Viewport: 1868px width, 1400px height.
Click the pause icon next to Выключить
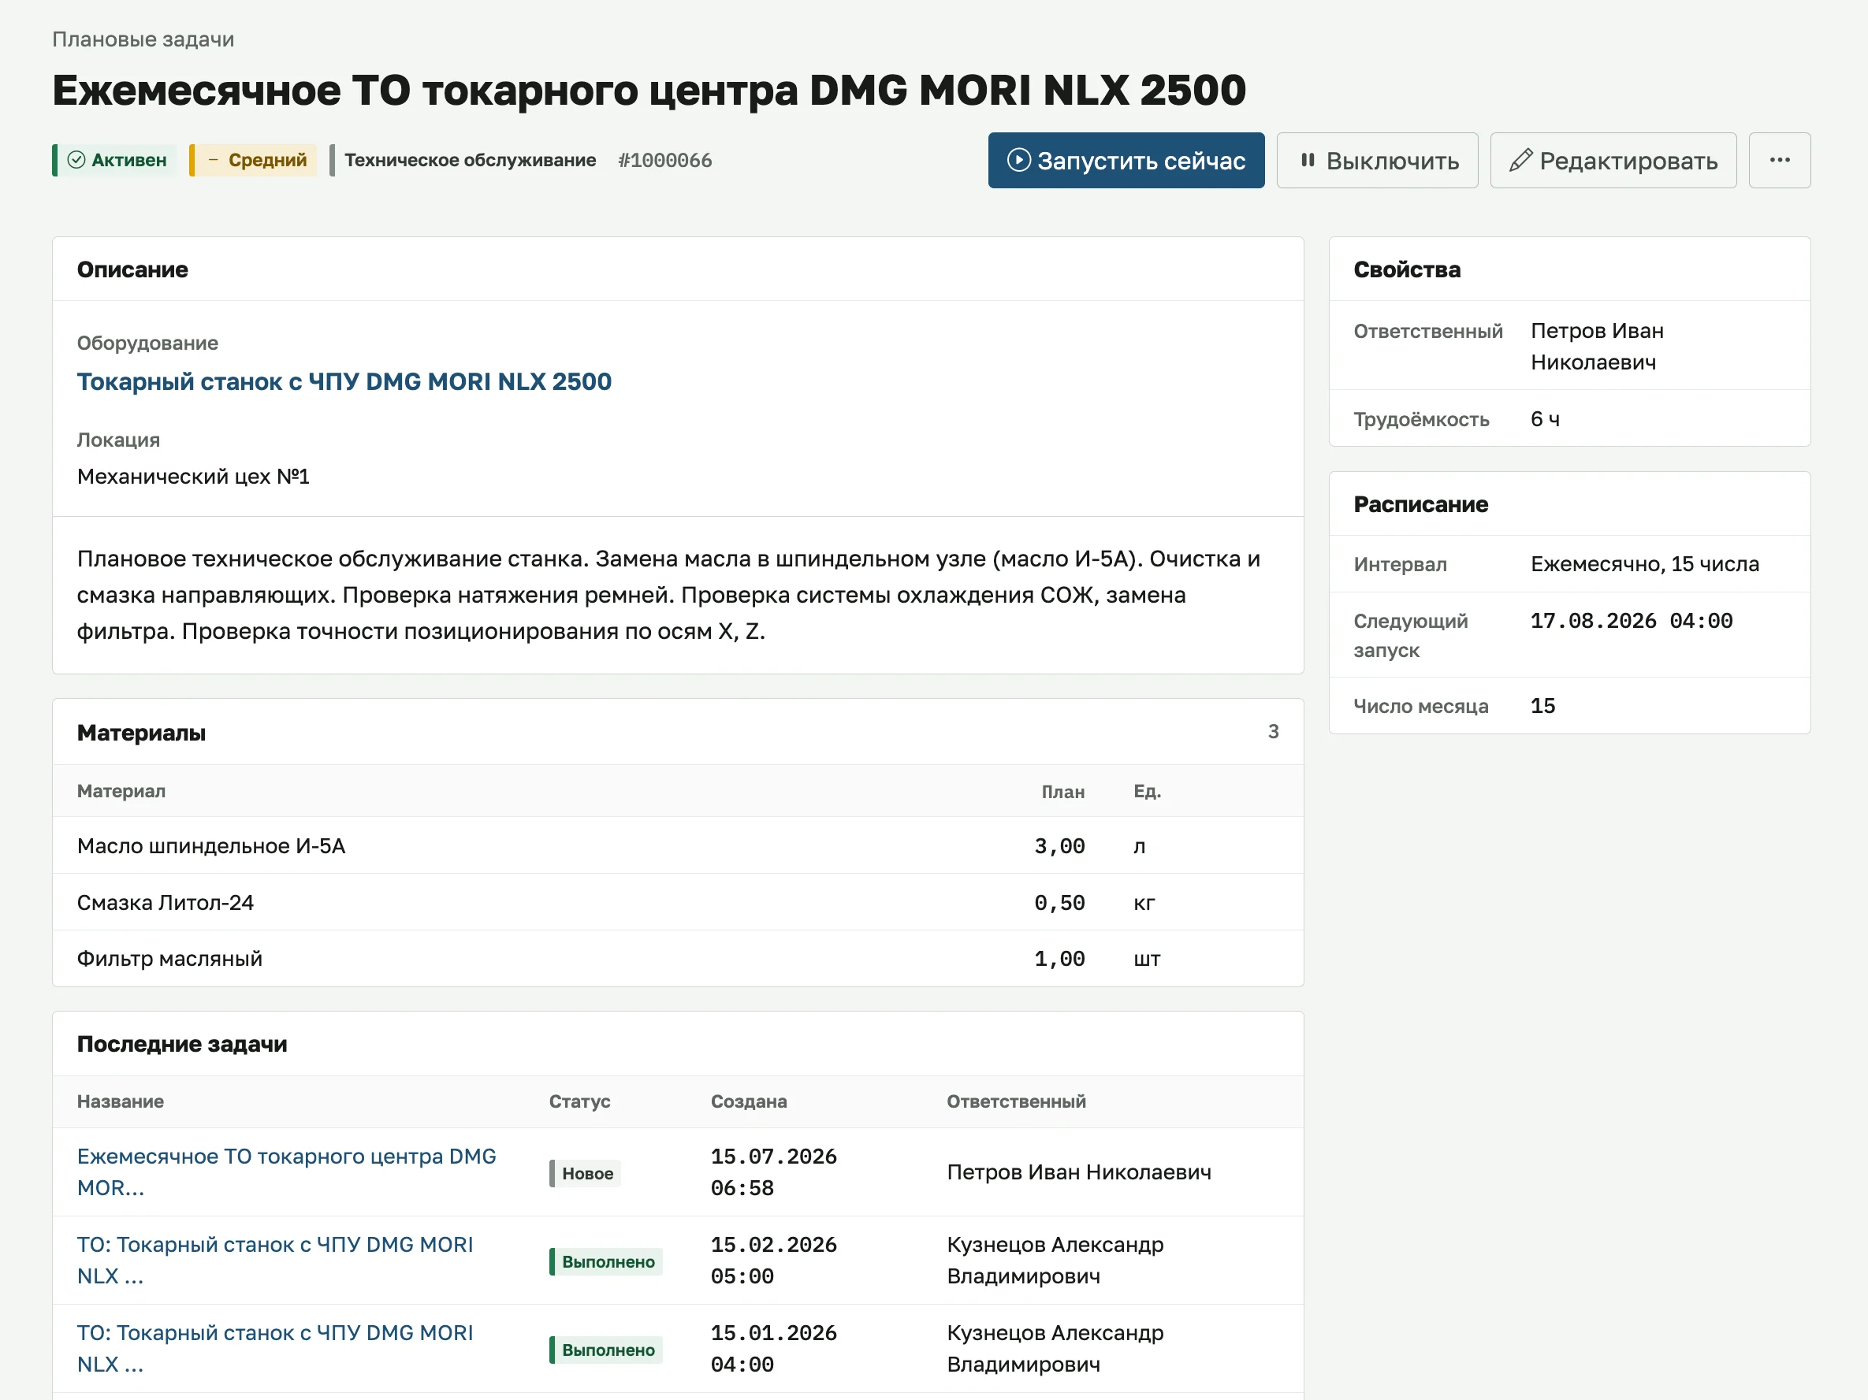point(1308,161)
